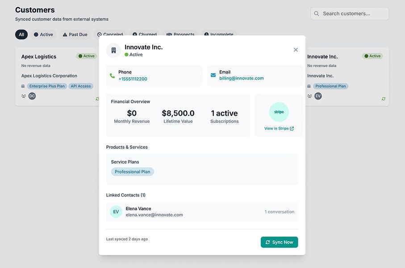
Task: Call phone number +15551112200
Action: click(x=133, y=79)
